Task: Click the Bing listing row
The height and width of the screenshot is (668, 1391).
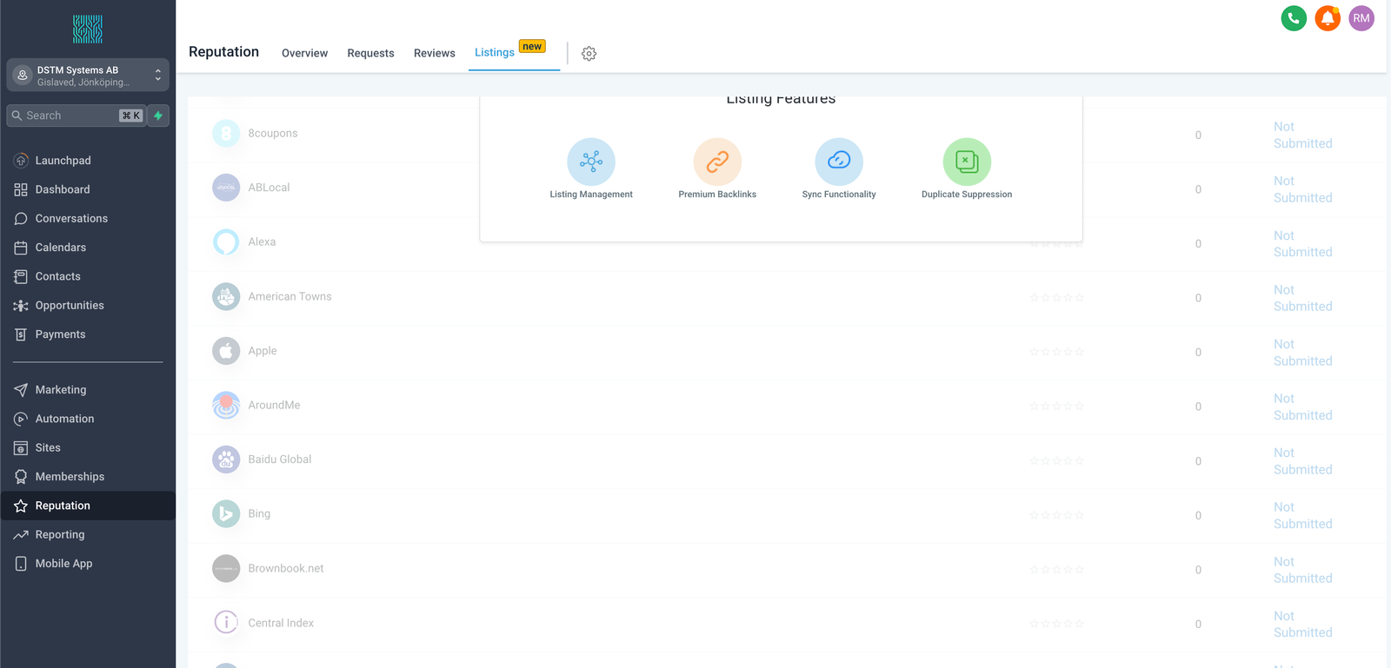Action: pyautogui.click(x=259, y=514)
